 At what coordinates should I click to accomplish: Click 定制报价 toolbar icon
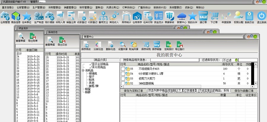tap(169, 46)
